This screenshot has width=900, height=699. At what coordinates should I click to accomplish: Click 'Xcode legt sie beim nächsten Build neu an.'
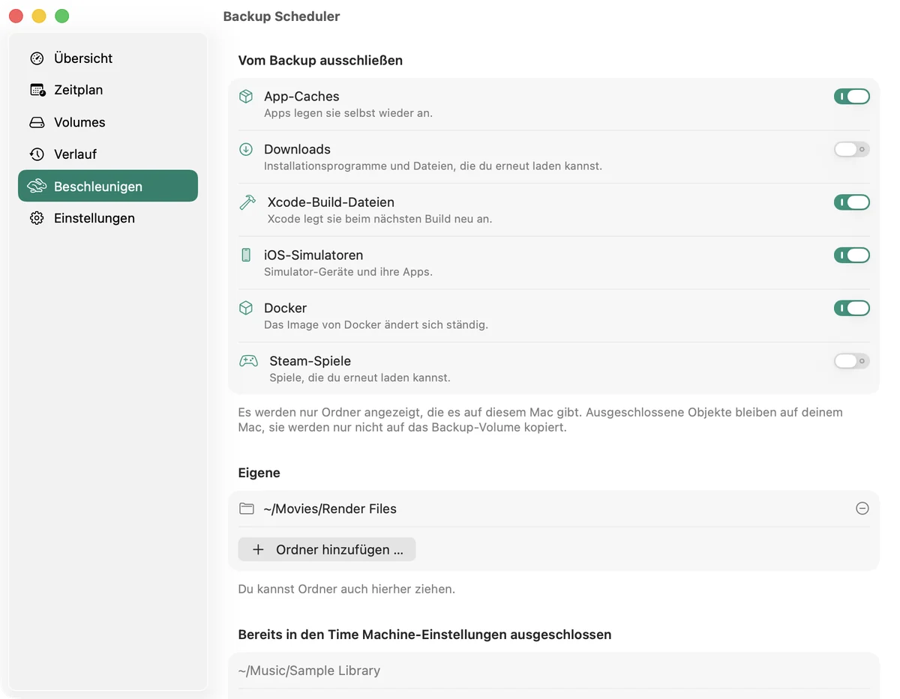tap(379, 219)
